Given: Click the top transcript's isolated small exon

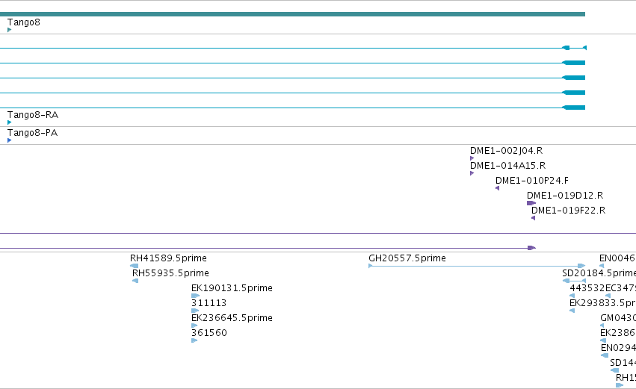Looking at the screenshot, I should point(584,48).
